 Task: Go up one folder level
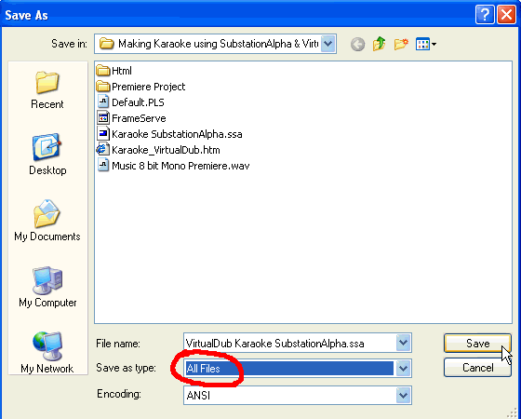[x=379, y=44]
